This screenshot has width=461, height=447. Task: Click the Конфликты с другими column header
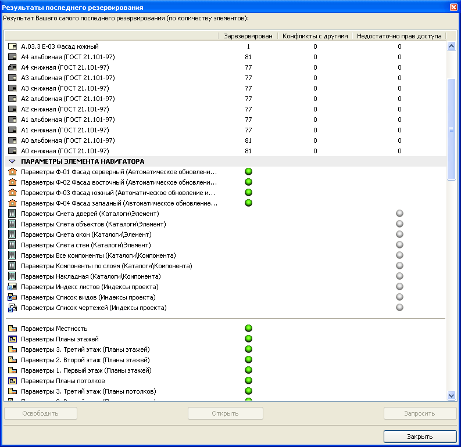(x=315, y=36)
